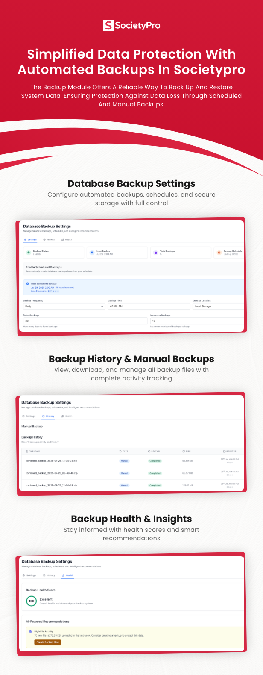Viewport: 263px width, 675px height.
Task: Click the High File Activity document icon
Action: (30, 631)
